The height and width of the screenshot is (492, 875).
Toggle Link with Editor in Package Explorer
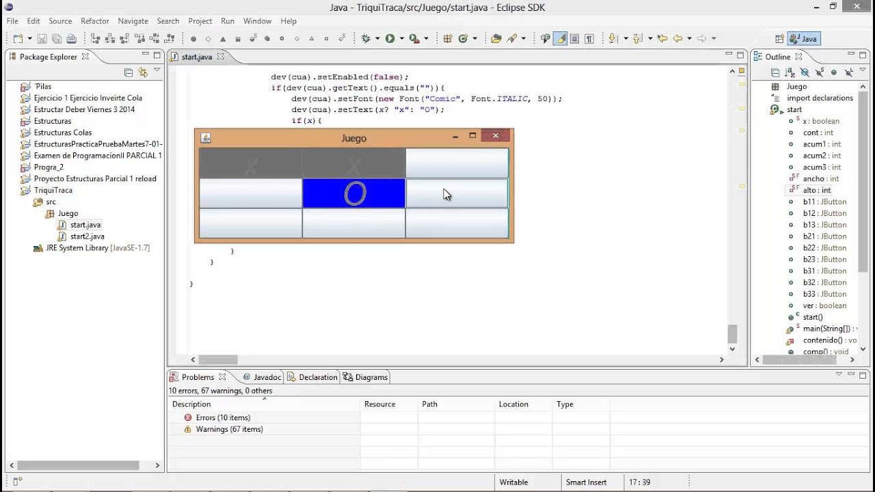click(142, 72)
